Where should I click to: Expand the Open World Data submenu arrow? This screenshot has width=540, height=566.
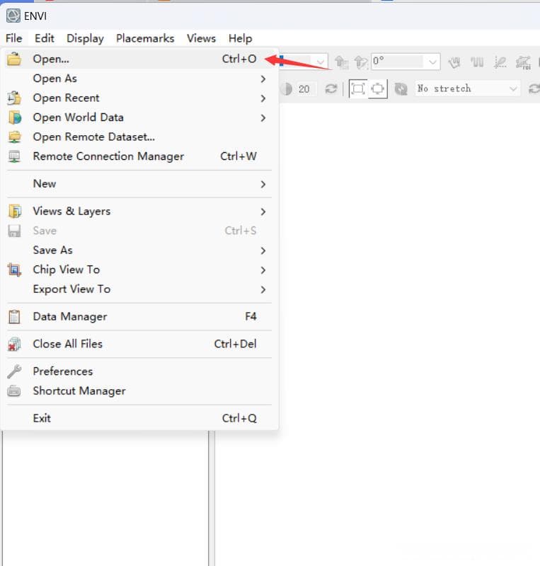coord(263,117)
